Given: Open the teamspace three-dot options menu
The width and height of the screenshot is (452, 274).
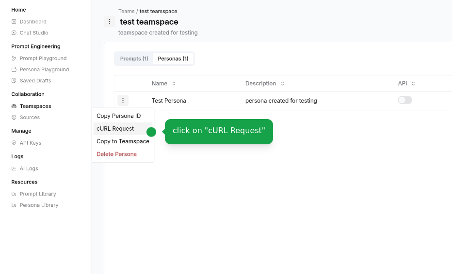Looking at the screenshot, I should point(110,22).
